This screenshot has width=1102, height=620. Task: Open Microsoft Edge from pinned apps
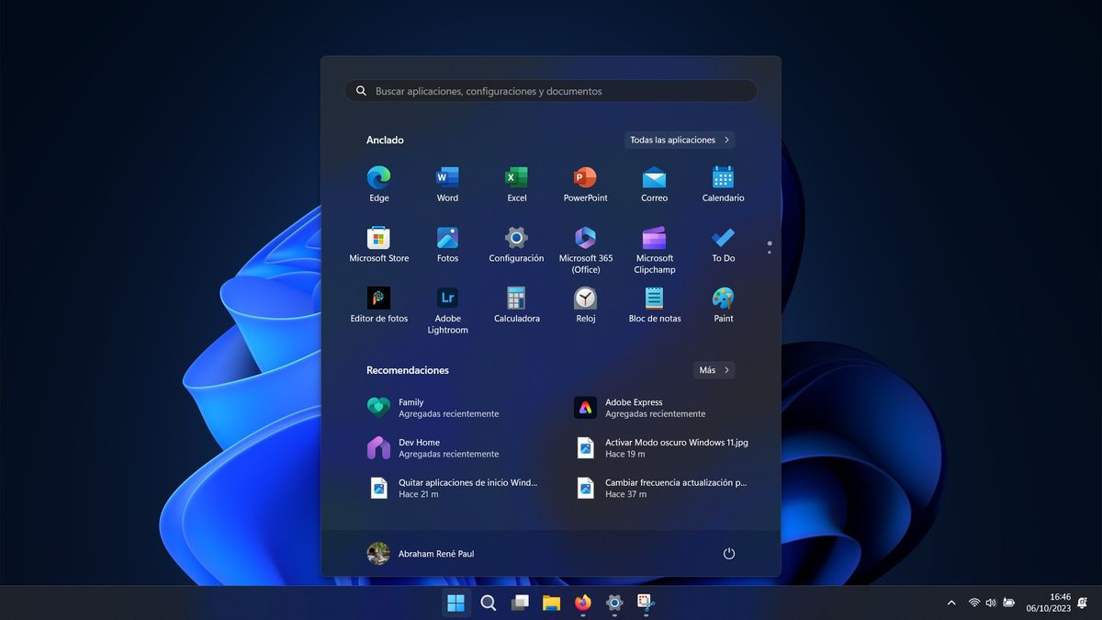(378, 182)
